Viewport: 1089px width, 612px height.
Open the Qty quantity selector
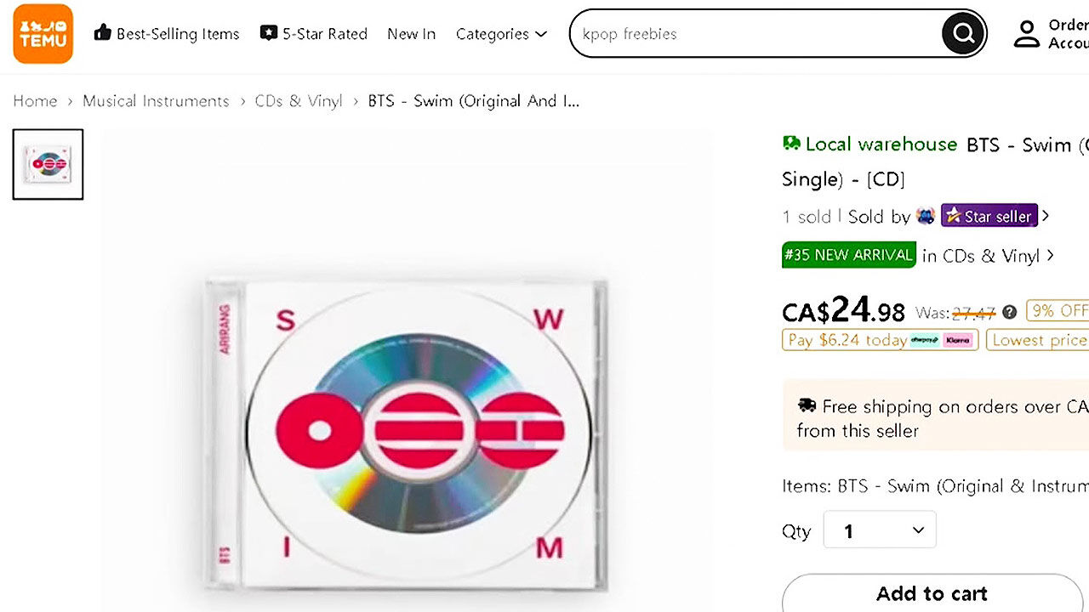click(x=880, y=530)
